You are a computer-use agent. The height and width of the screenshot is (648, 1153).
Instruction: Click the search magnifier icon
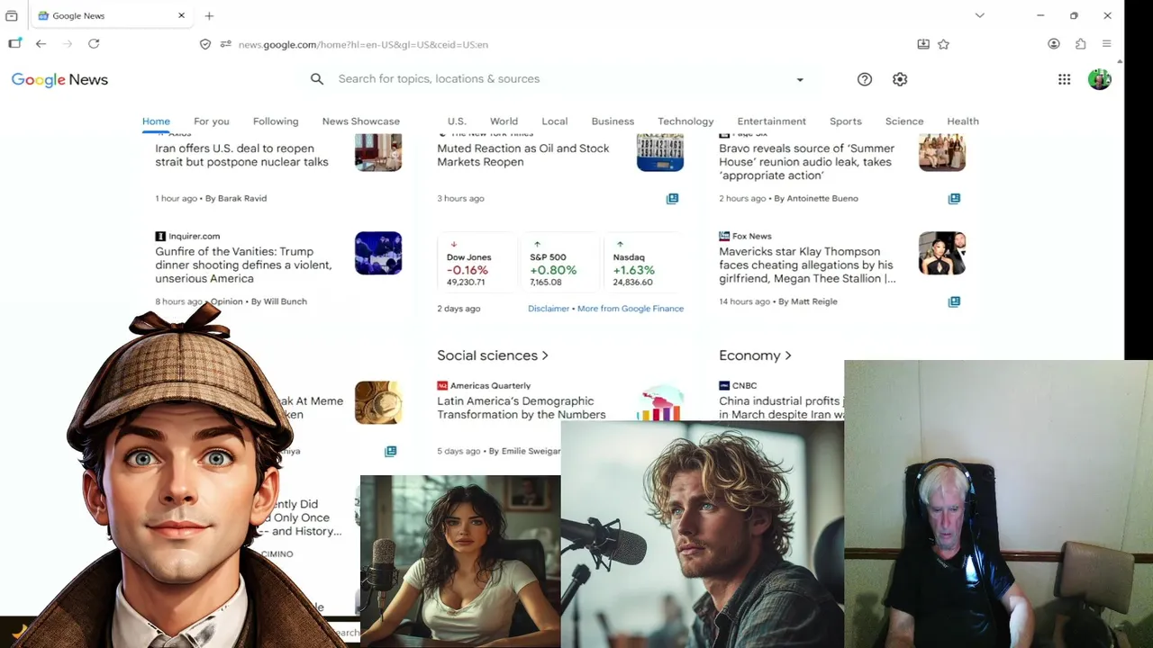[317, 79]
